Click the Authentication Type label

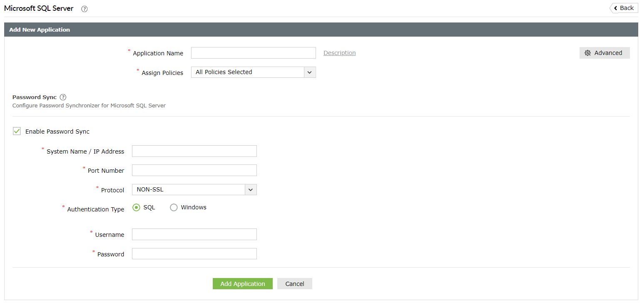(96, 209)
